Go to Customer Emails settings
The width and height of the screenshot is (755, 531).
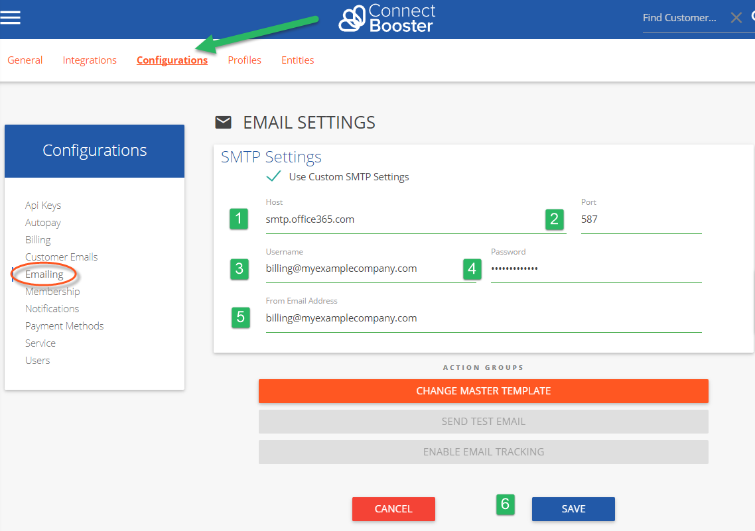tap(61, 257)
